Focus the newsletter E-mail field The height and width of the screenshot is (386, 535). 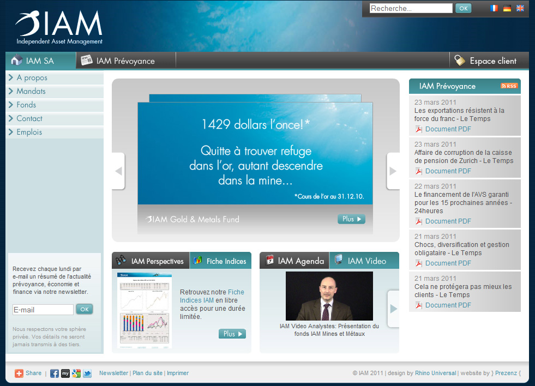(x=43, y=310)
